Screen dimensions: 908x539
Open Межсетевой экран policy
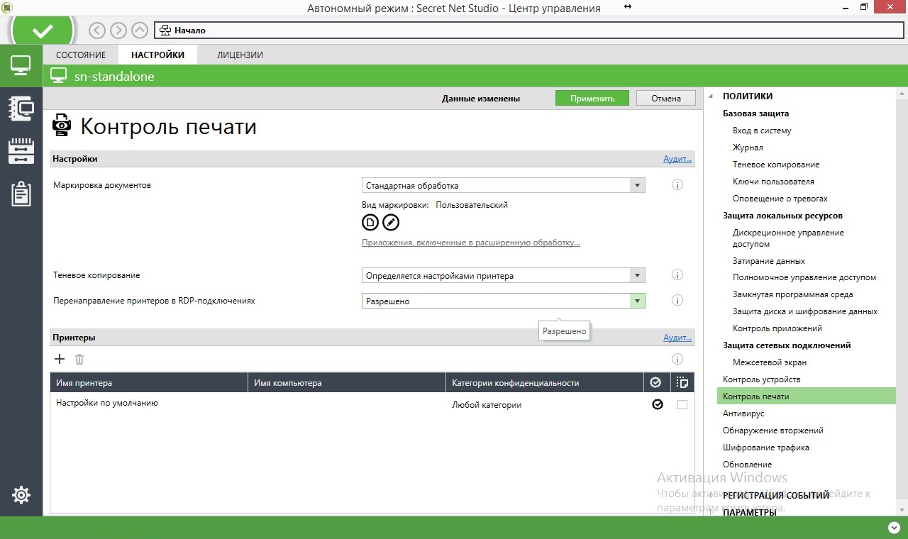click(x=770, y=362)
